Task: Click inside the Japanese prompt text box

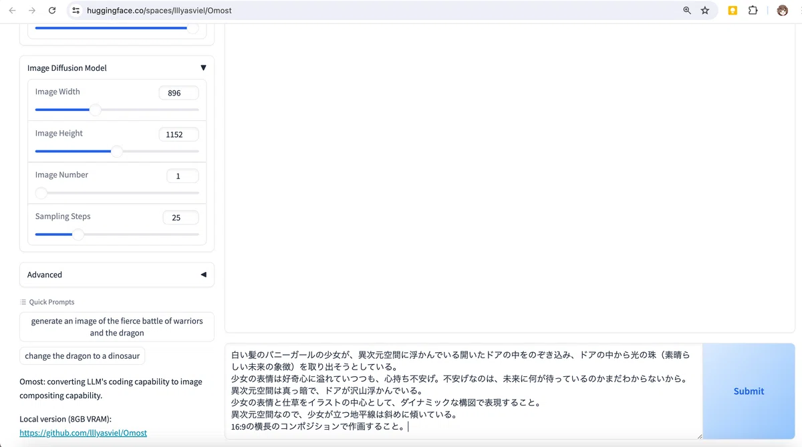Action: pyautogui.click(x=464, y=392)
